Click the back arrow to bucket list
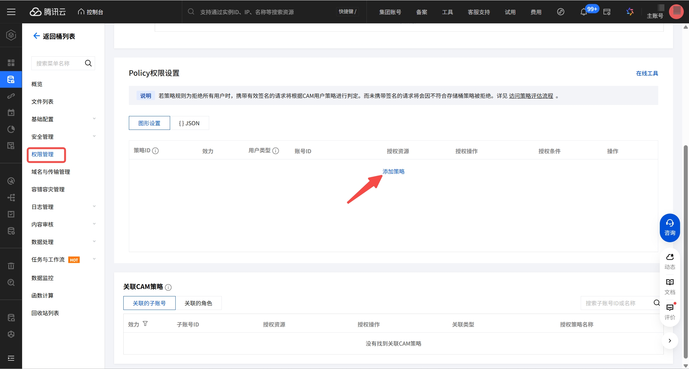 (36, 36)
